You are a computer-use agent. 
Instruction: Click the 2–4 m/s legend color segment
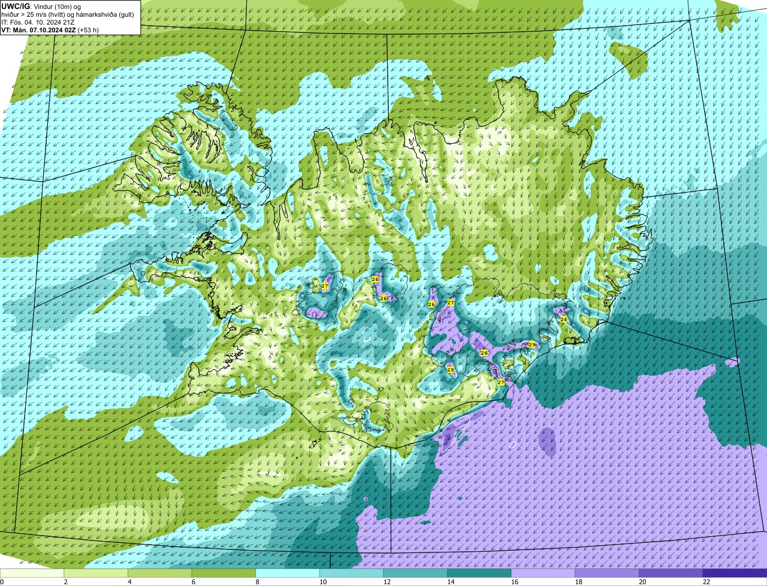96,573
